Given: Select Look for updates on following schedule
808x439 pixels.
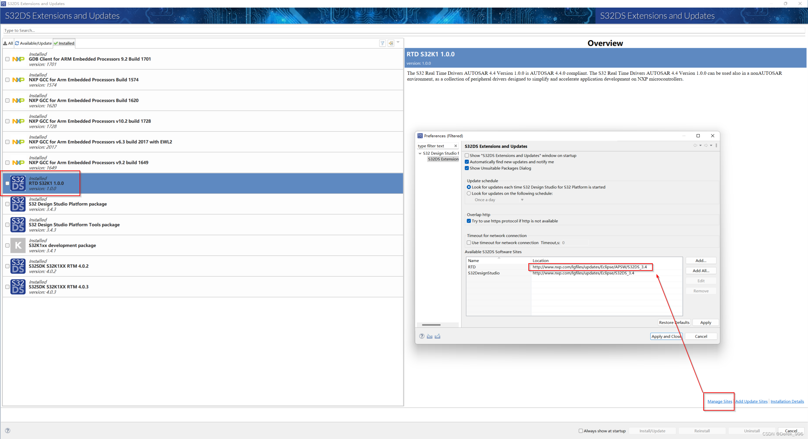Looking at the screenshot, I should [469, 193].
